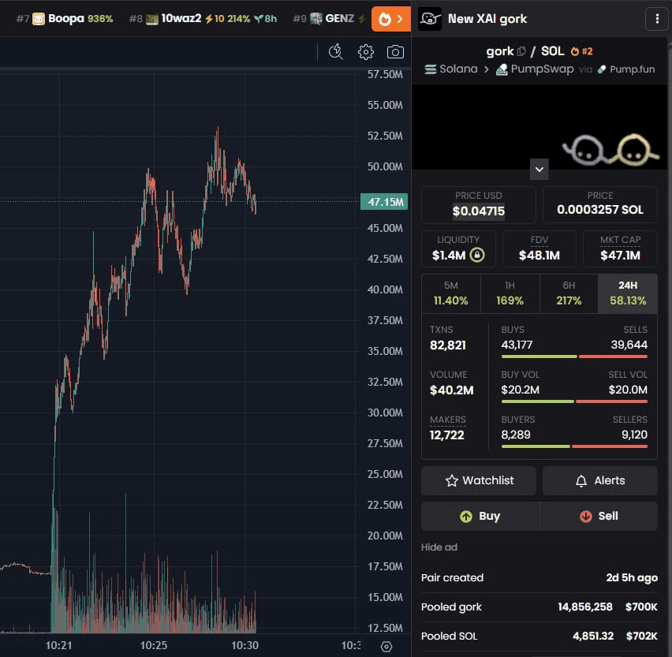Viewport: 672px width, 657px height.
Task: Click the Buy button
Action: coord(480,516)
